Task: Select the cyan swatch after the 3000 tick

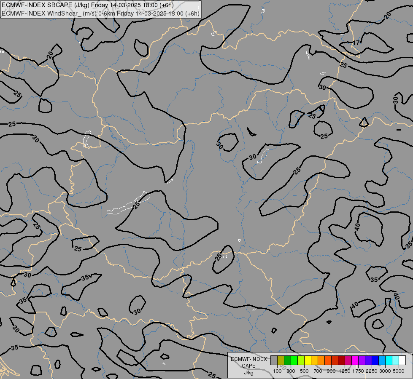Action: [389, 360]
